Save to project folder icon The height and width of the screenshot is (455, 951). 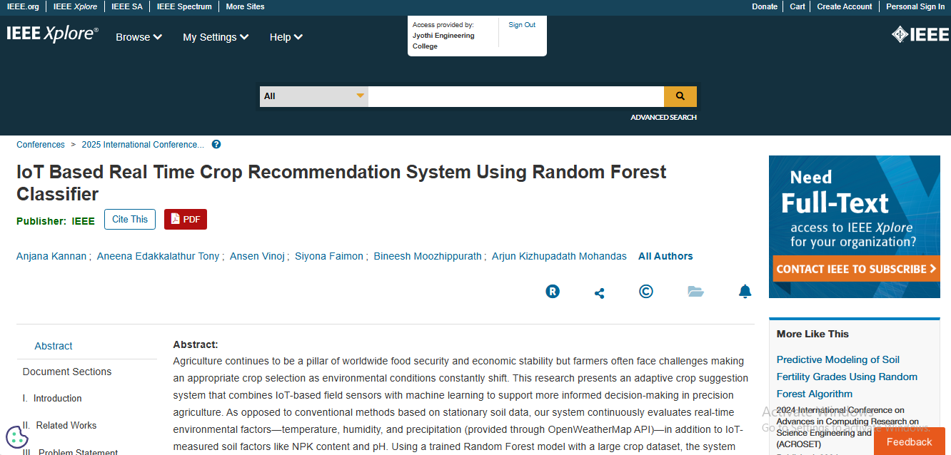click(695, 291)
